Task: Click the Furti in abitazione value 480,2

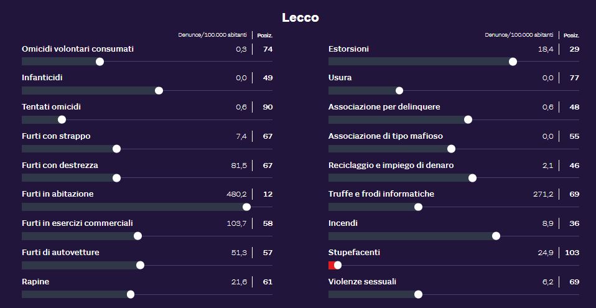Action: [x=236, y=194]
